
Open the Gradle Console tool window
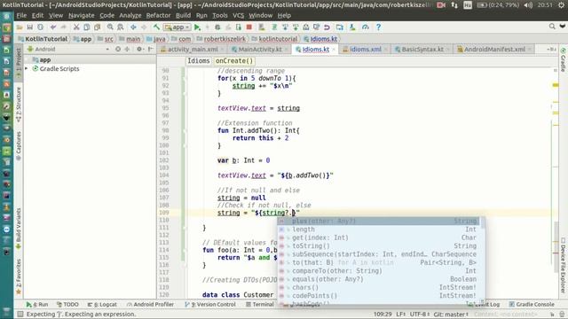tap(532, 305)
